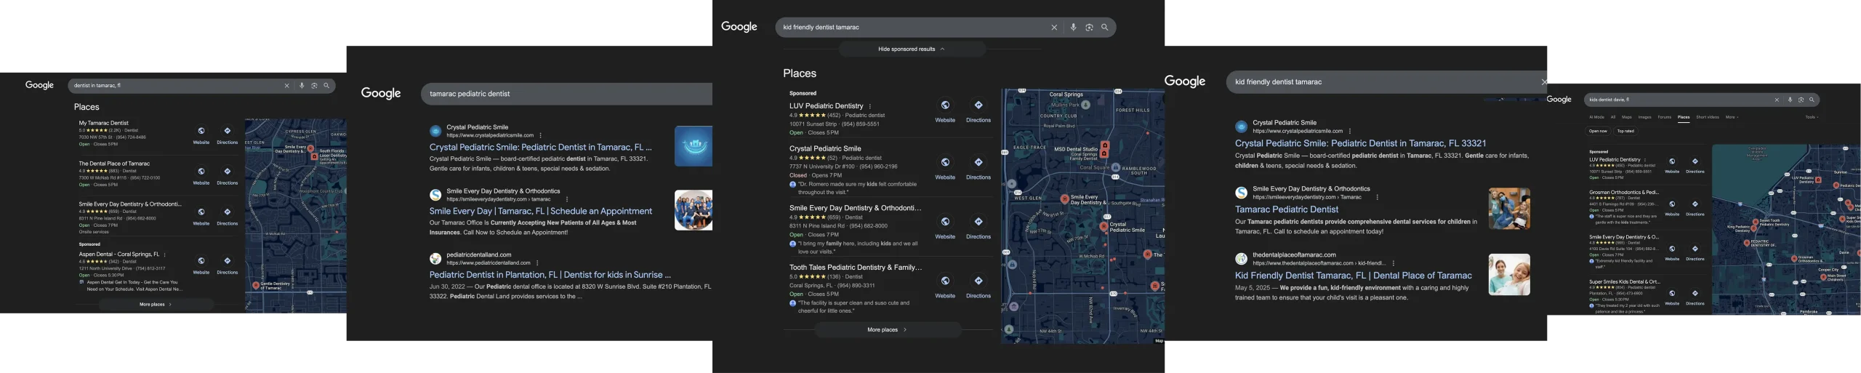Open Website for Grosman Orthodontics listing

[x=1672, y=208]
